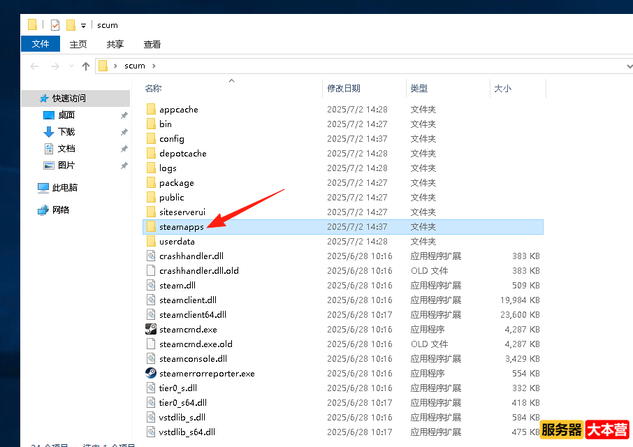Screen dimensions: 633x447
Task: Open 下载 in the navigation pane
Action: click(66, 132)
